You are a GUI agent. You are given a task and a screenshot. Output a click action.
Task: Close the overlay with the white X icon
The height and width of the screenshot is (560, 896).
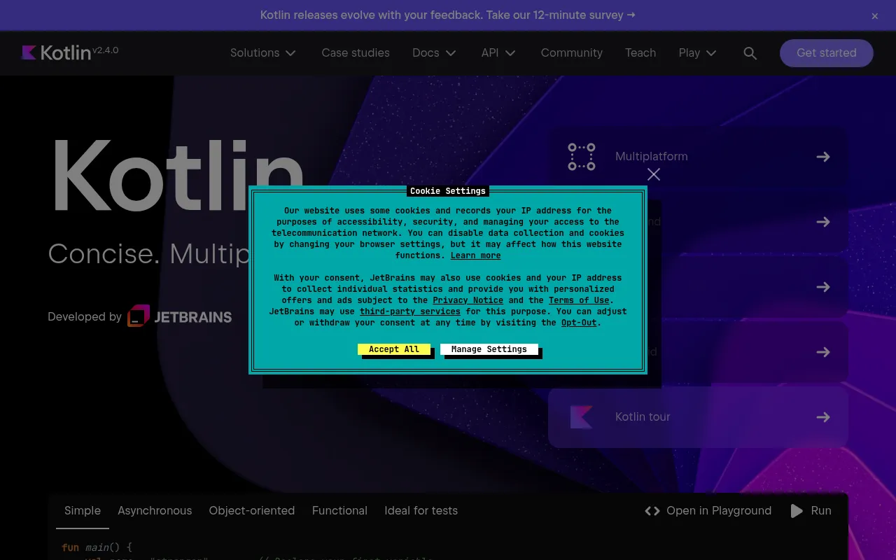[654, 174]
